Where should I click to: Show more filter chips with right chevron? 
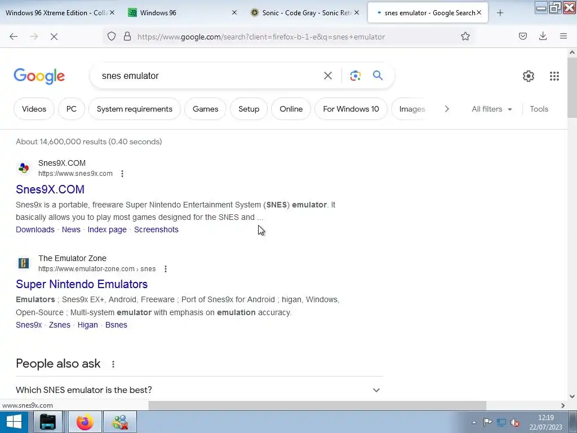(447, 109)
